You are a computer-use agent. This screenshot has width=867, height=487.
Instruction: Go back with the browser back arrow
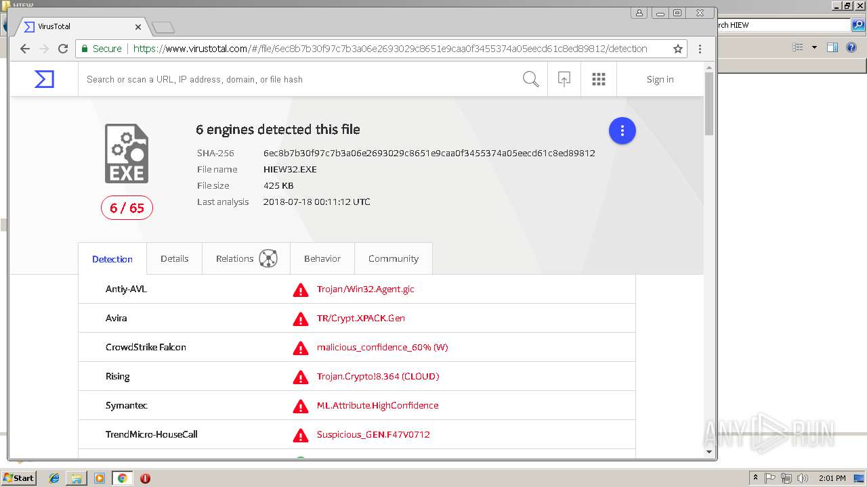coord(25,49)
